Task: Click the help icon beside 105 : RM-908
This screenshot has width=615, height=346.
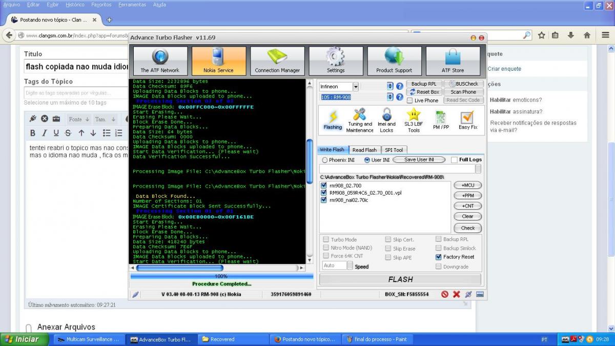Action: [400, 97]
